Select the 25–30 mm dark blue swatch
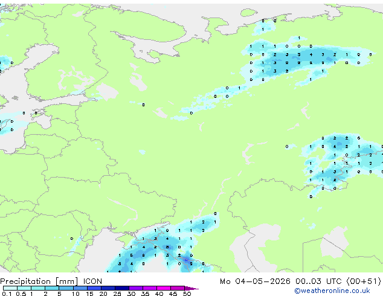 [x=122, y=288]
